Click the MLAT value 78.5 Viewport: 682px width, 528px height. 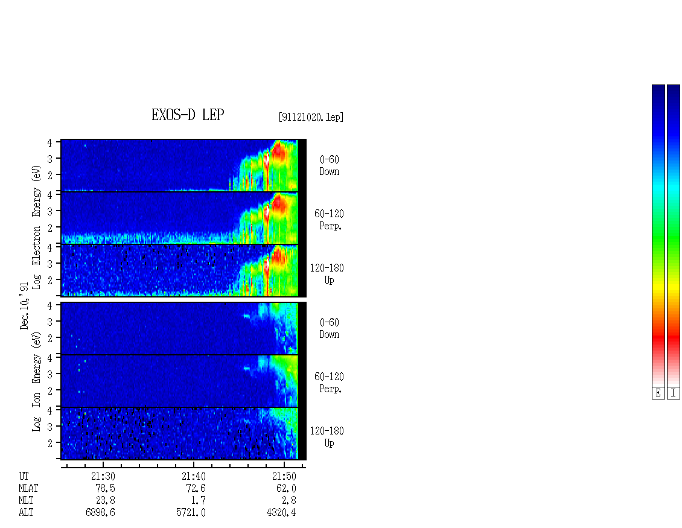[x=105, y=488]
